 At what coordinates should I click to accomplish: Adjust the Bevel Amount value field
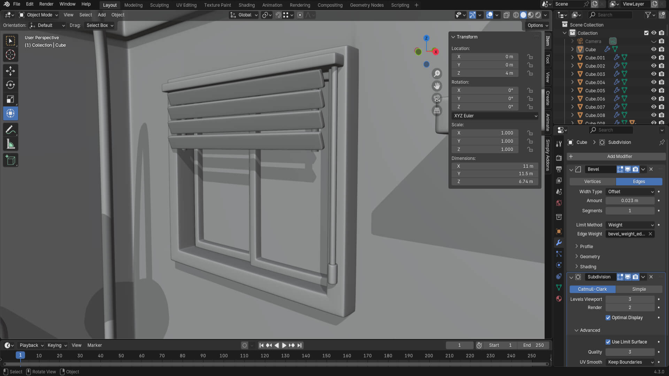click(x=630, y=201)
